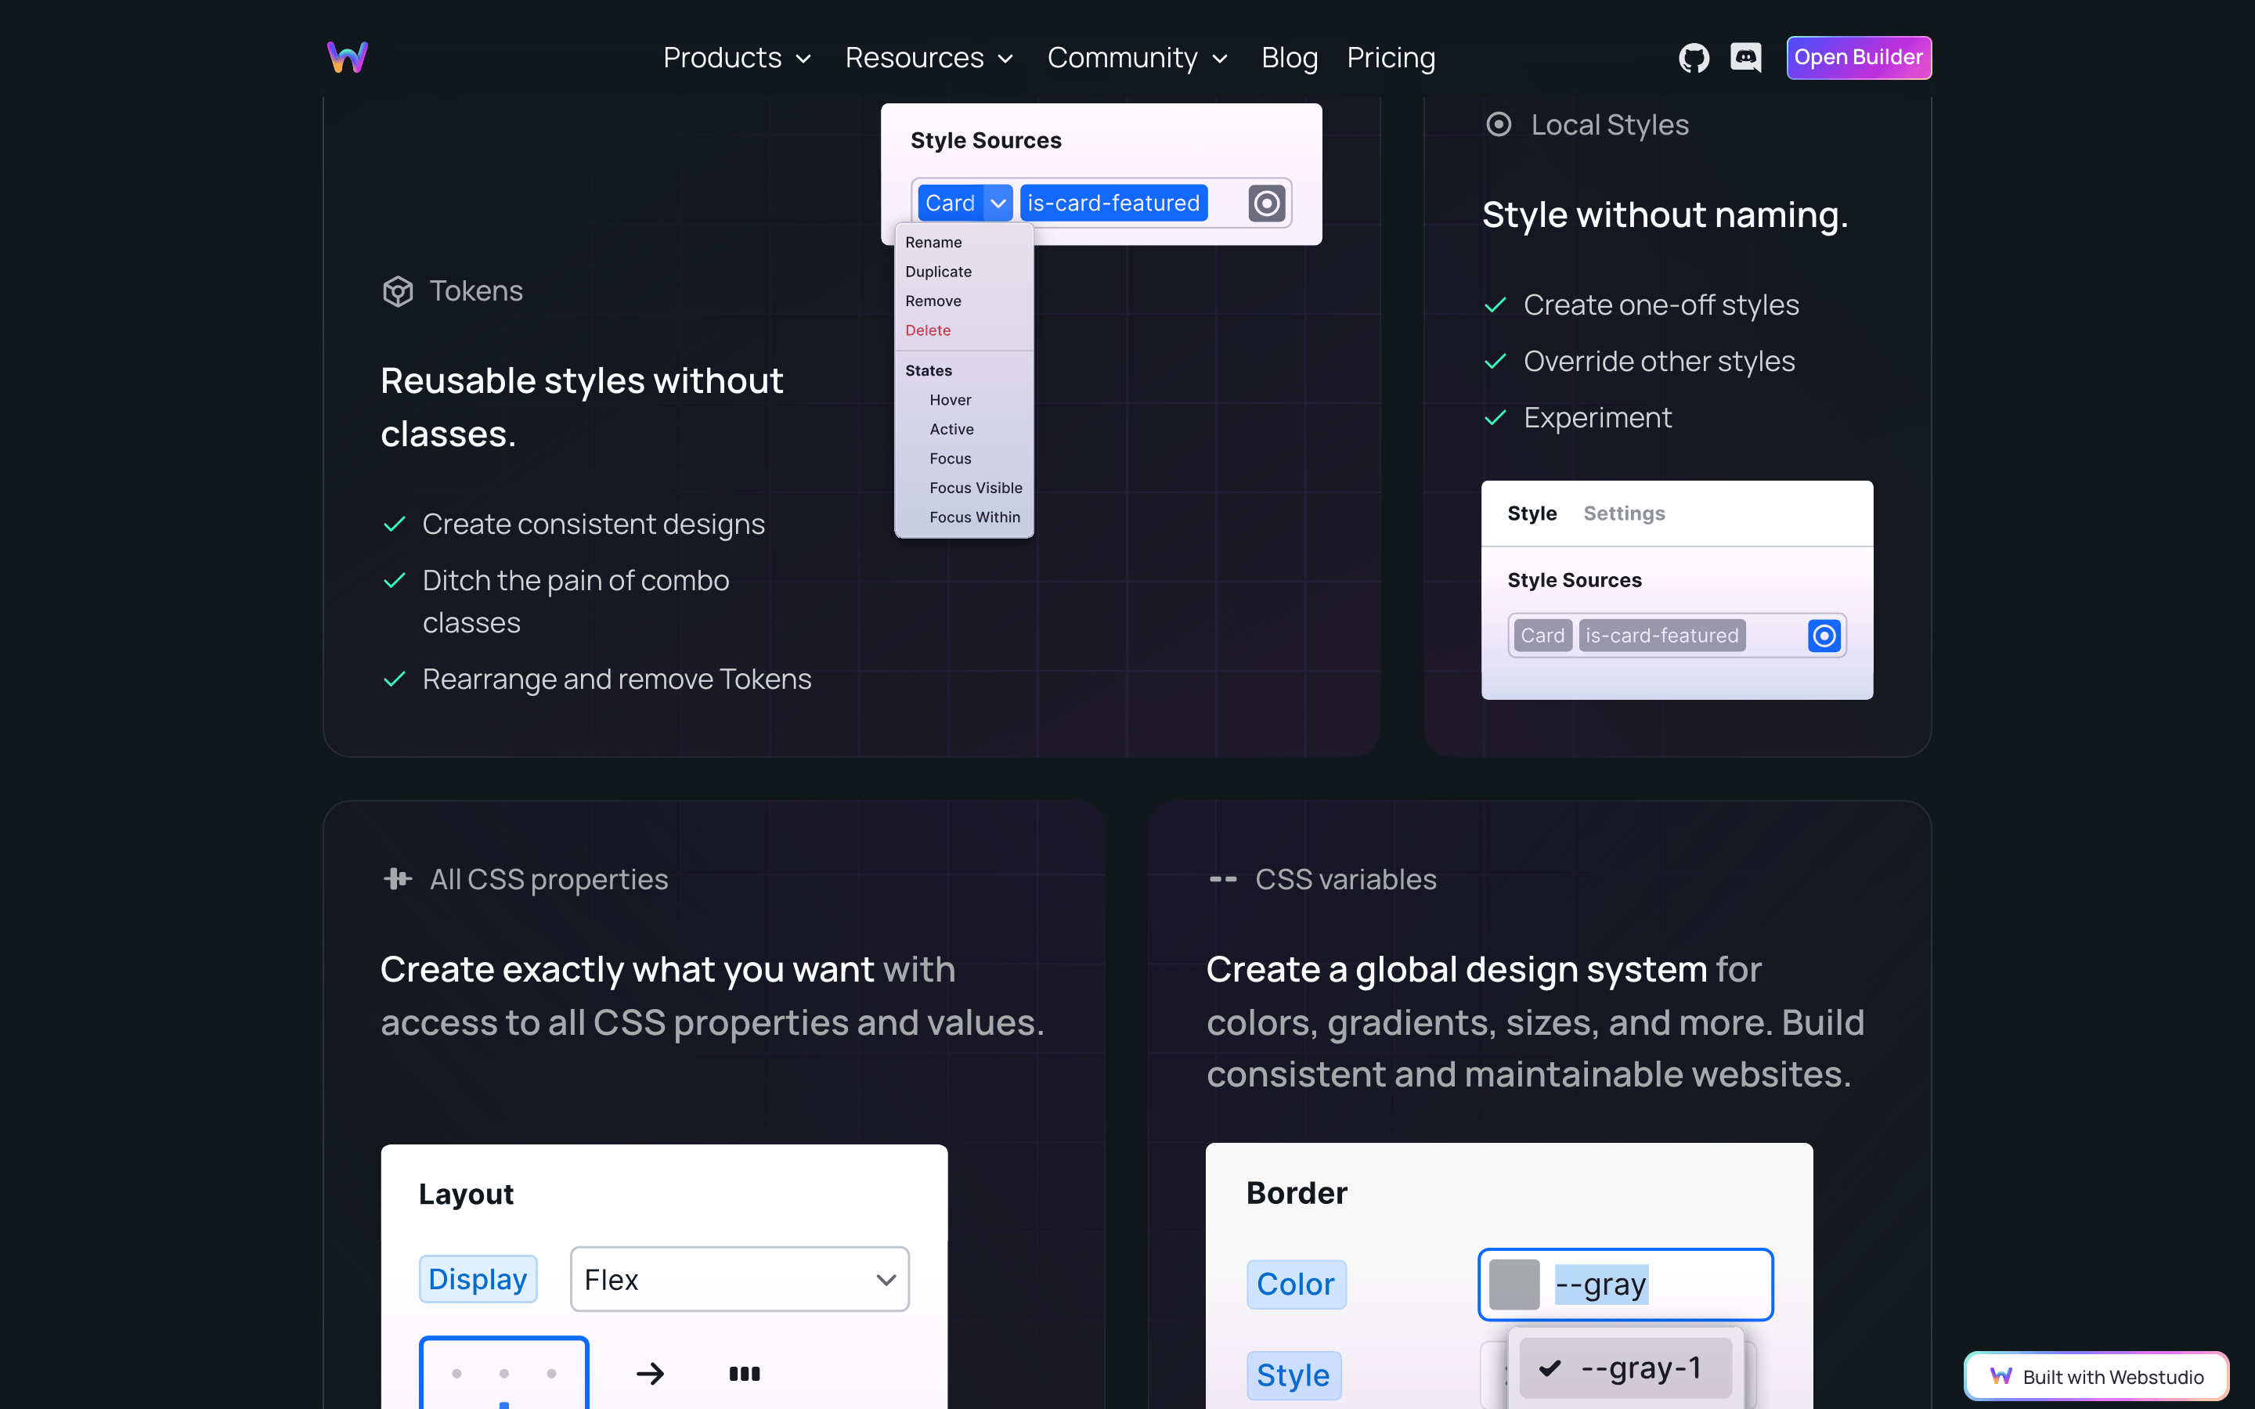
Task: Click the gray border color swatch
Action: point(1514,1284)
